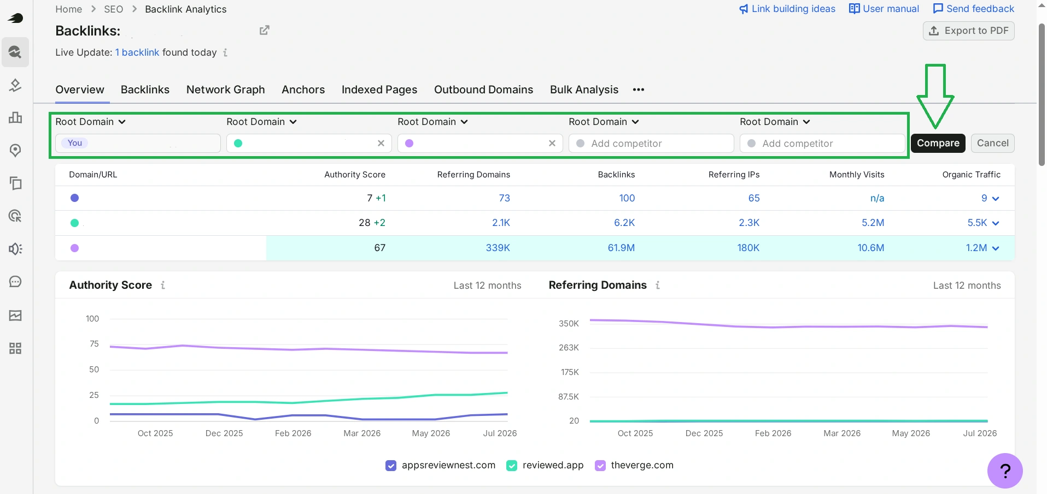
Task: Open the 10.6M Monthly Visits value
Action: point(871,248)
